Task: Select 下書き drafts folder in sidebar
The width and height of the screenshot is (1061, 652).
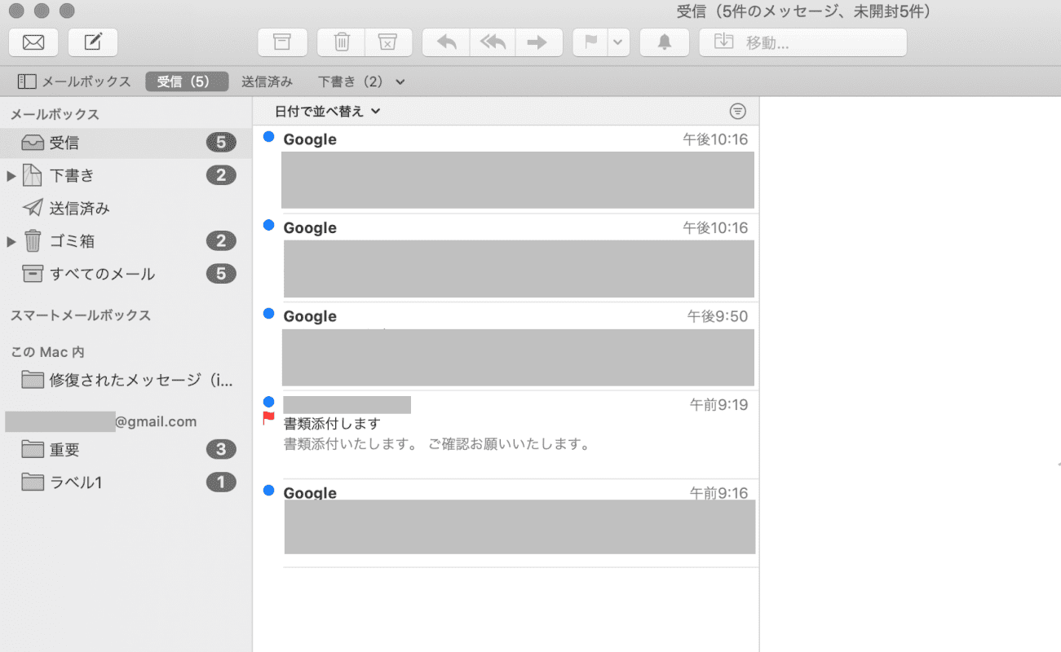Action: point(126,175)
